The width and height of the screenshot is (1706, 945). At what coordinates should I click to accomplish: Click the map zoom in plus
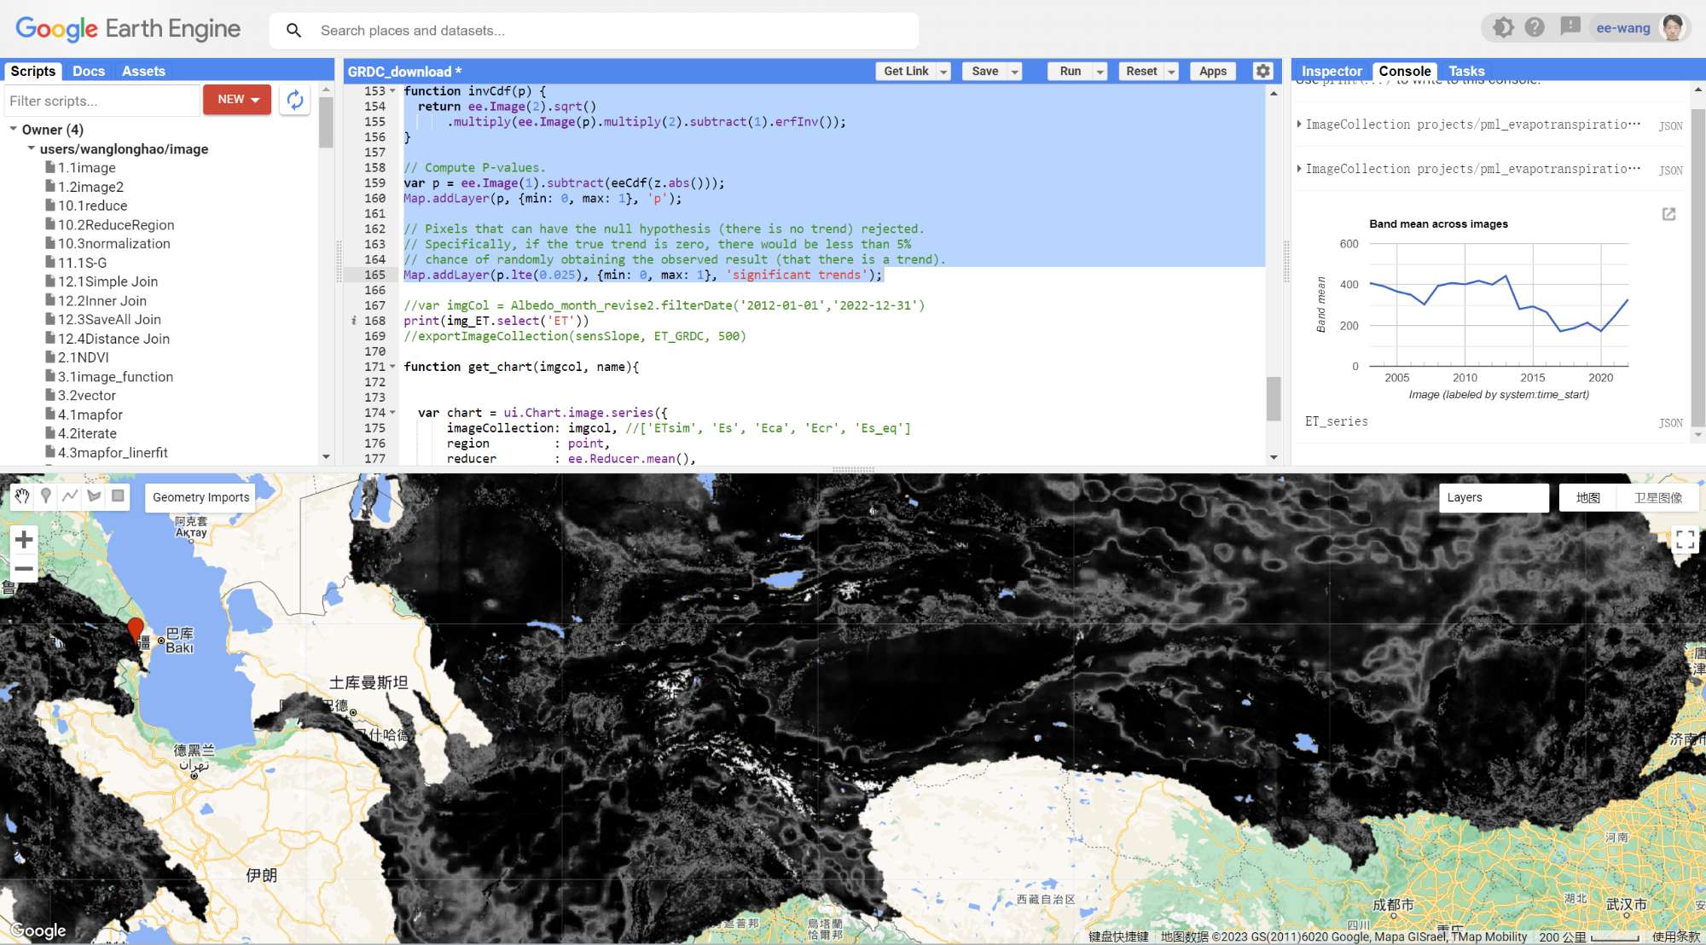coord(24,540)
